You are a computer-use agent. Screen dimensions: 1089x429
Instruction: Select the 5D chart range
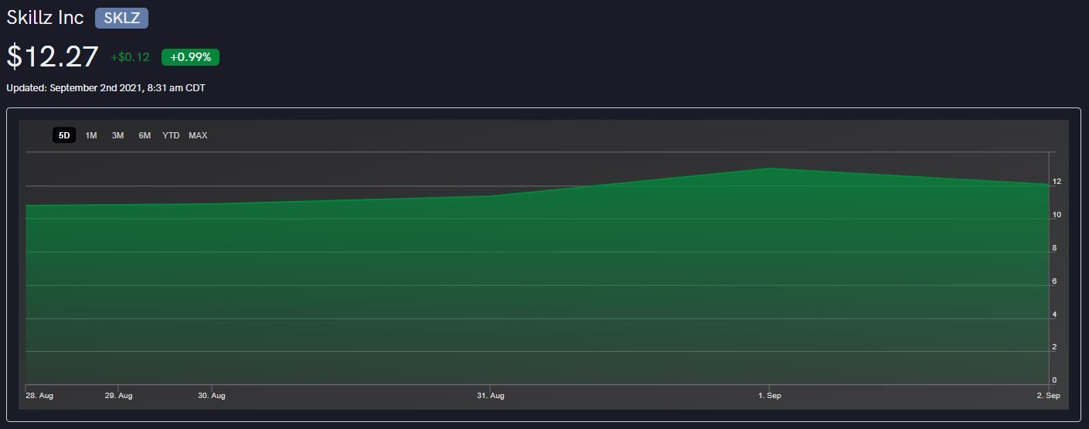tap(64, 135)
